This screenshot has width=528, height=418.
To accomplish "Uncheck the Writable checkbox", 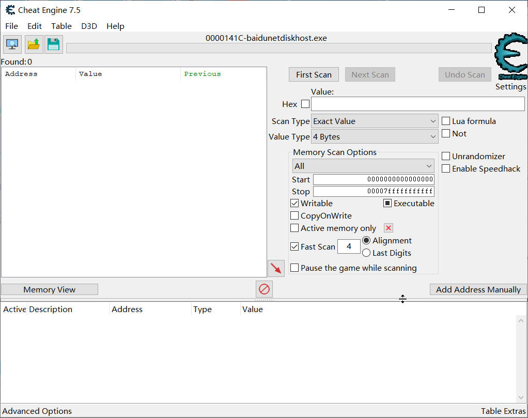I will click(294, 203).
